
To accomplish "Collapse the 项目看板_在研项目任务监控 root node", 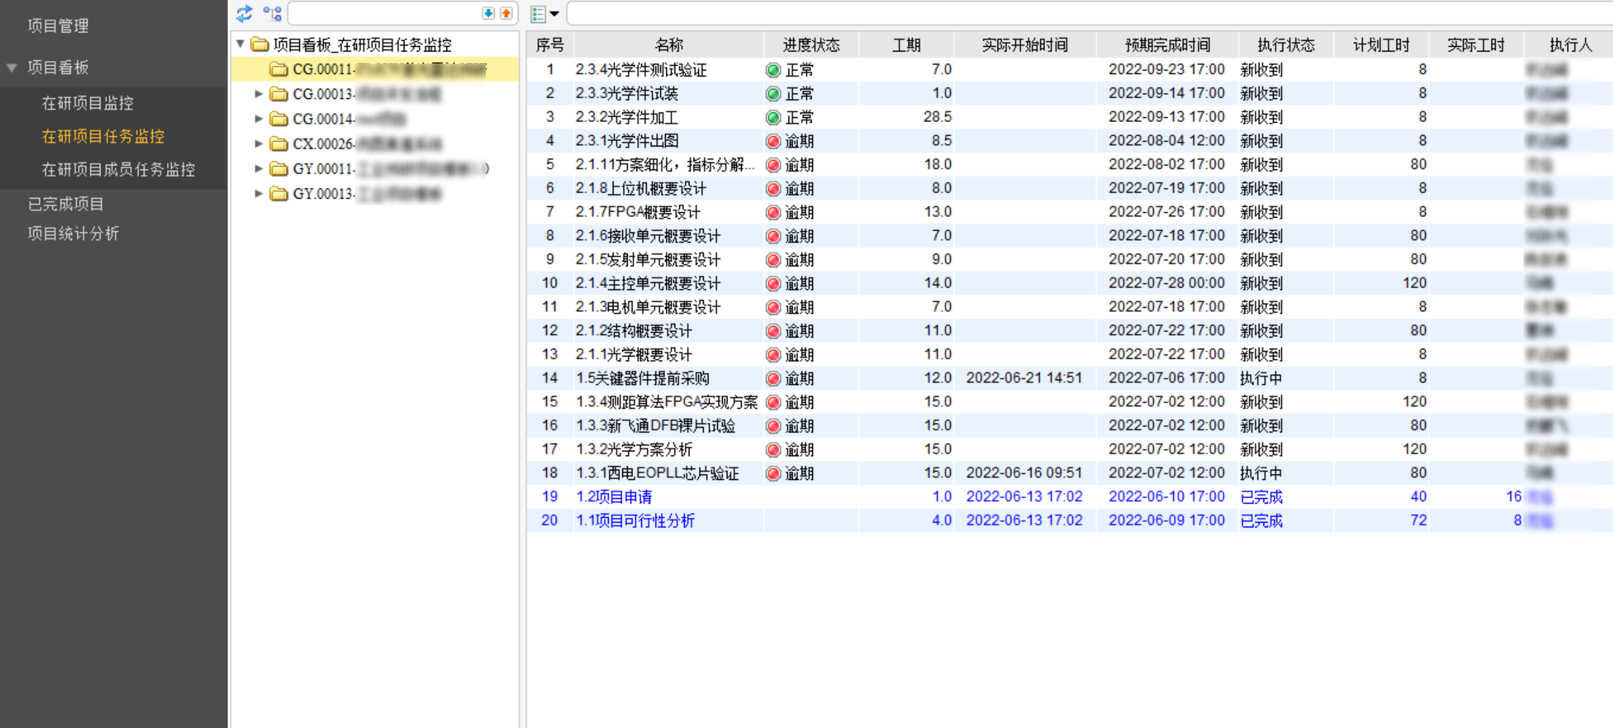I will click(240, 44).
